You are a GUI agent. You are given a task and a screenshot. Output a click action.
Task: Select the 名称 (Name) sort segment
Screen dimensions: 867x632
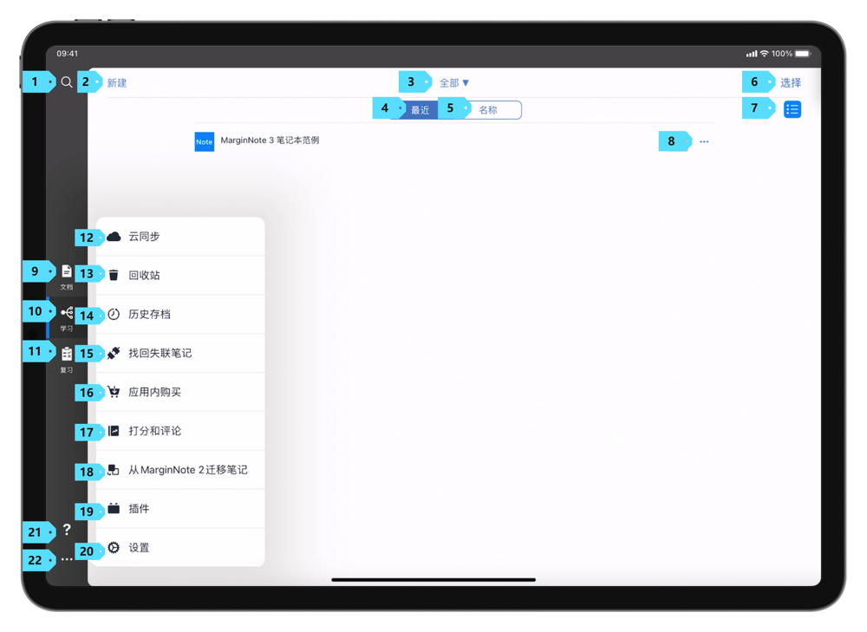(489, 110)
